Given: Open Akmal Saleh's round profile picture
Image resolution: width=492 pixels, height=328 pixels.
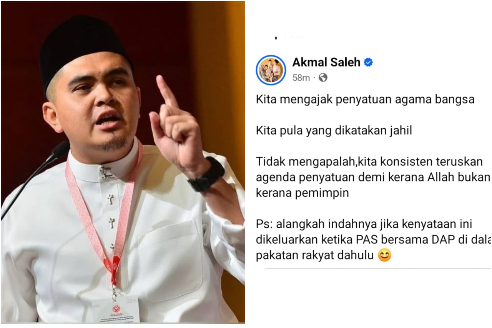Looking at the screenshot, I should click(271, 70).
